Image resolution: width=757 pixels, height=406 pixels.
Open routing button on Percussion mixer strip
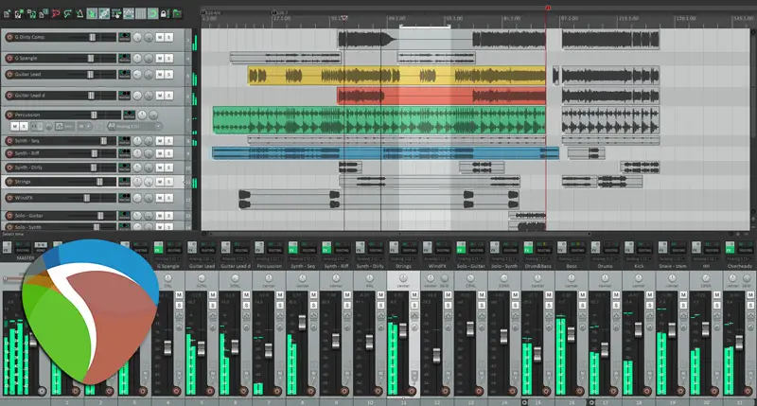(x=275, y=248)
